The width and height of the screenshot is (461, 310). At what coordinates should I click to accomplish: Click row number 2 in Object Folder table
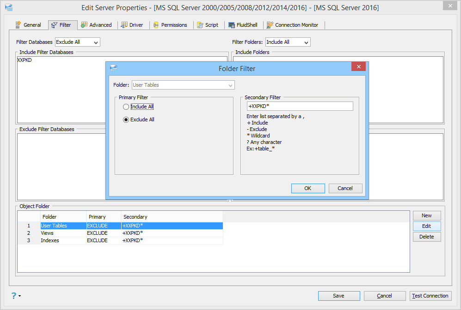pyautogui.click(x=29, y=233)
